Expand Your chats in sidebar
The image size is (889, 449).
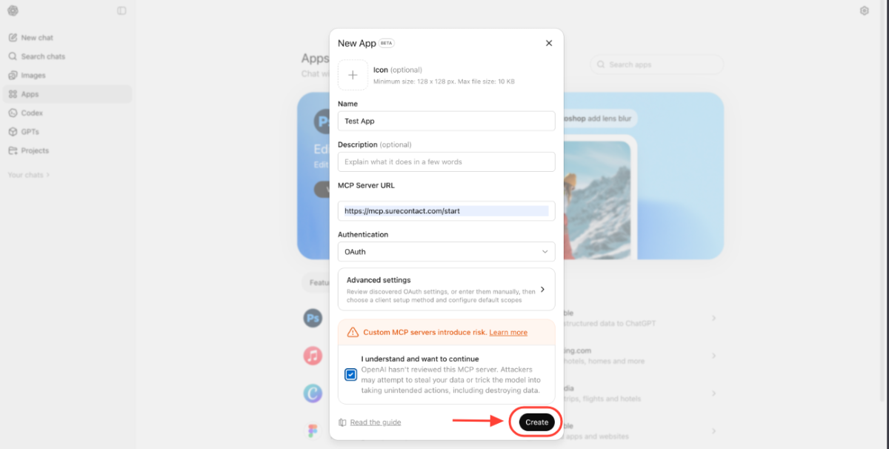29,175
